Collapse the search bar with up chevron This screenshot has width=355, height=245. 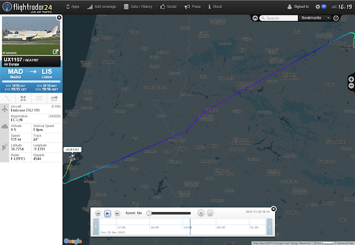click(255, 18)
